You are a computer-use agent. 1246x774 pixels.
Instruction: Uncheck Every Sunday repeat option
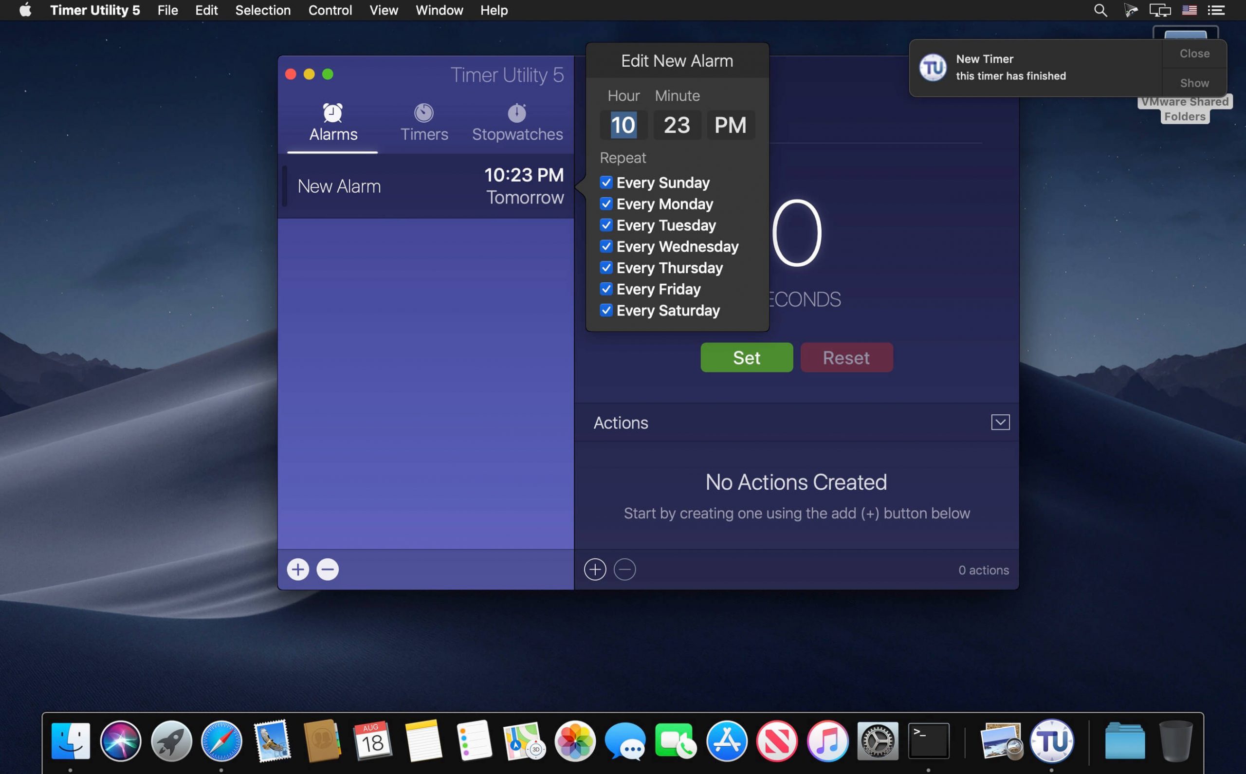coord(606,182)
